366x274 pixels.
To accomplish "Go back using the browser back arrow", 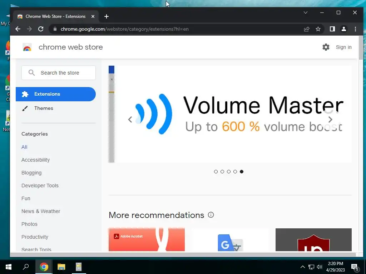I will tap(18, 29).
